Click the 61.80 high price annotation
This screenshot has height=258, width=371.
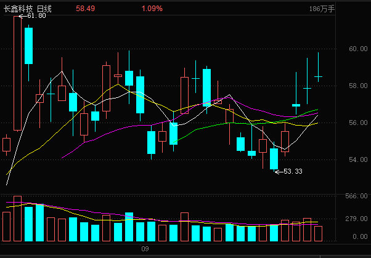click(36, 16)
